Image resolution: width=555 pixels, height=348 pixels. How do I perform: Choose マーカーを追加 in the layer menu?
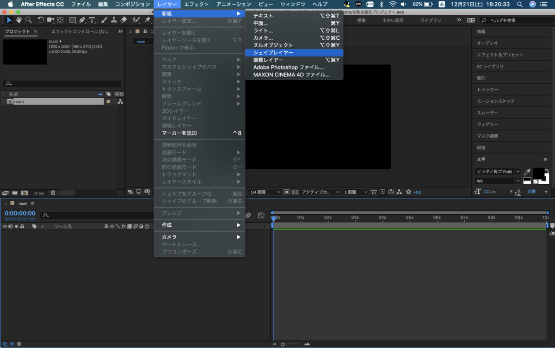[199, 133]
